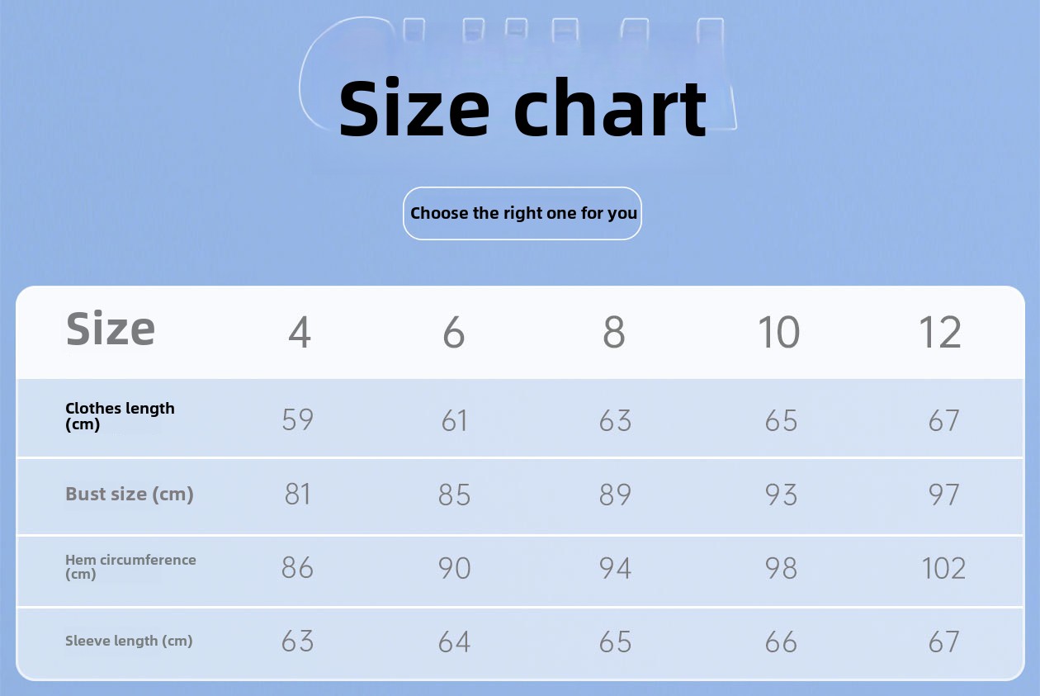Select size 10 in header row
Viewport: 1040px width, 696px height.
tap(778, 333)
